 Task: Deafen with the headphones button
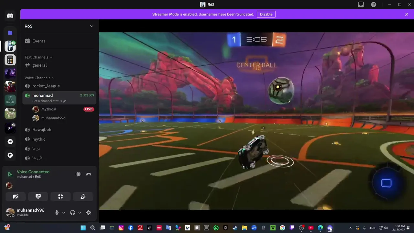point(73,213)
